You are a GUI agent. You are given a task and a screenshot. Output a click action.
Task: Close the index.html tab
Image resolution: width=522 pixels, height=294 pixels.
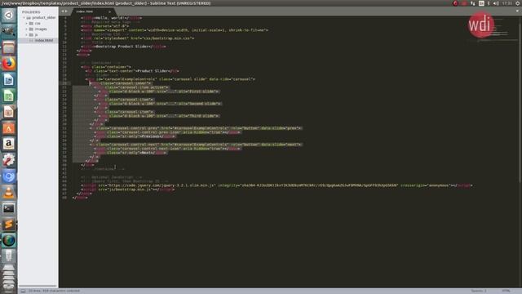tap(109, 11)
